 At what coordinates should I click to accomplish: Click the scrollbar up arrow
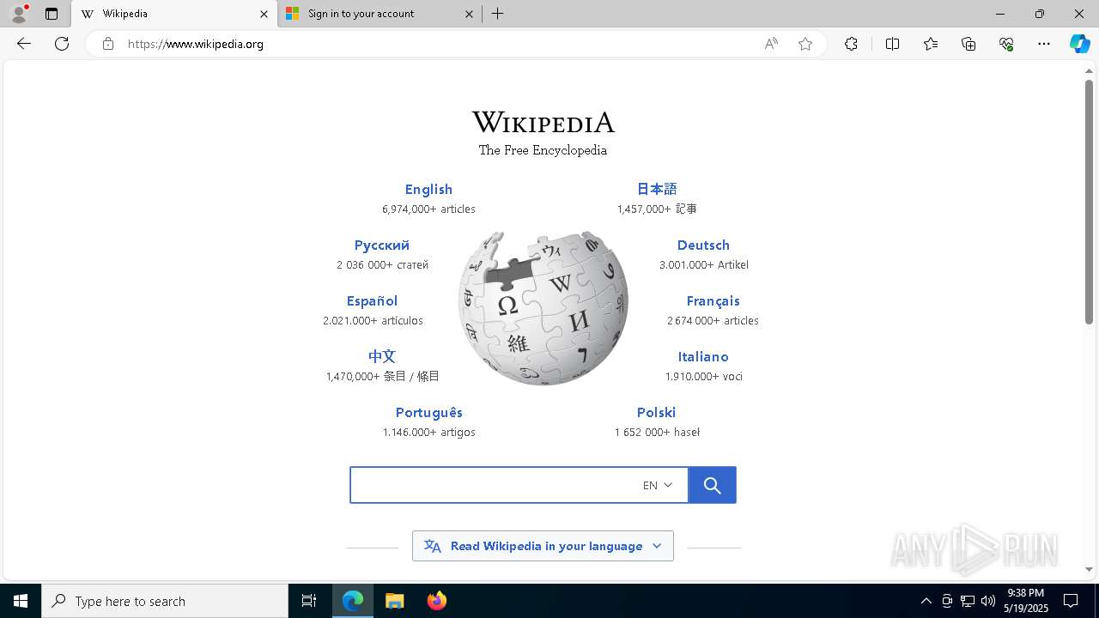(x=1089, y=70)
